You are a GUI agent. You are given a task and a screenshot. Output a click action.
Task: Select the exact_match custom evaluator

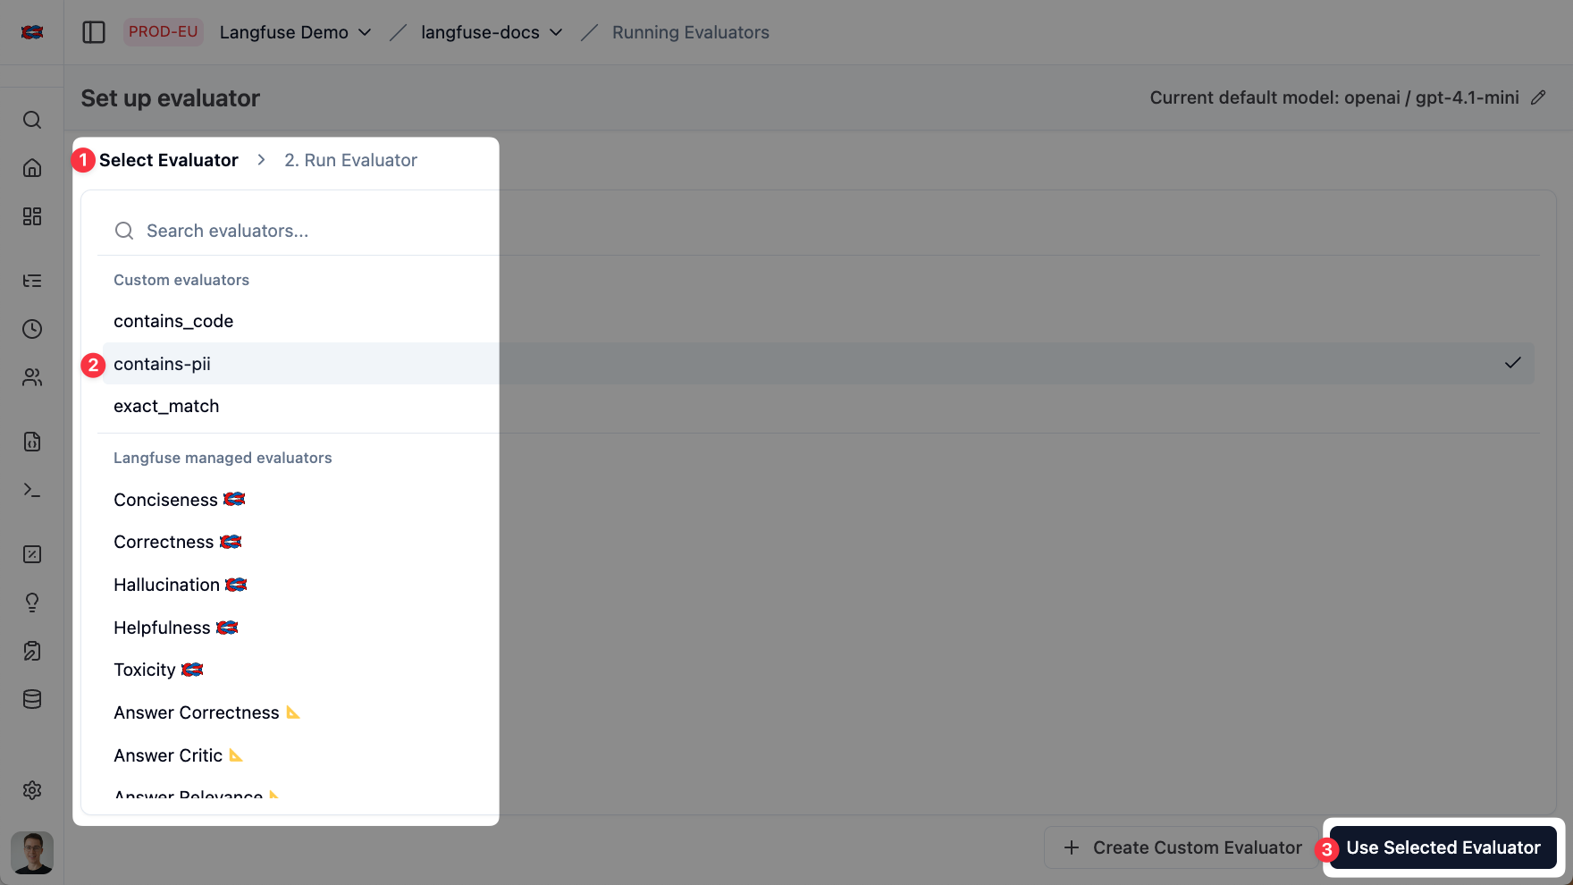click(x=166, y=406)
